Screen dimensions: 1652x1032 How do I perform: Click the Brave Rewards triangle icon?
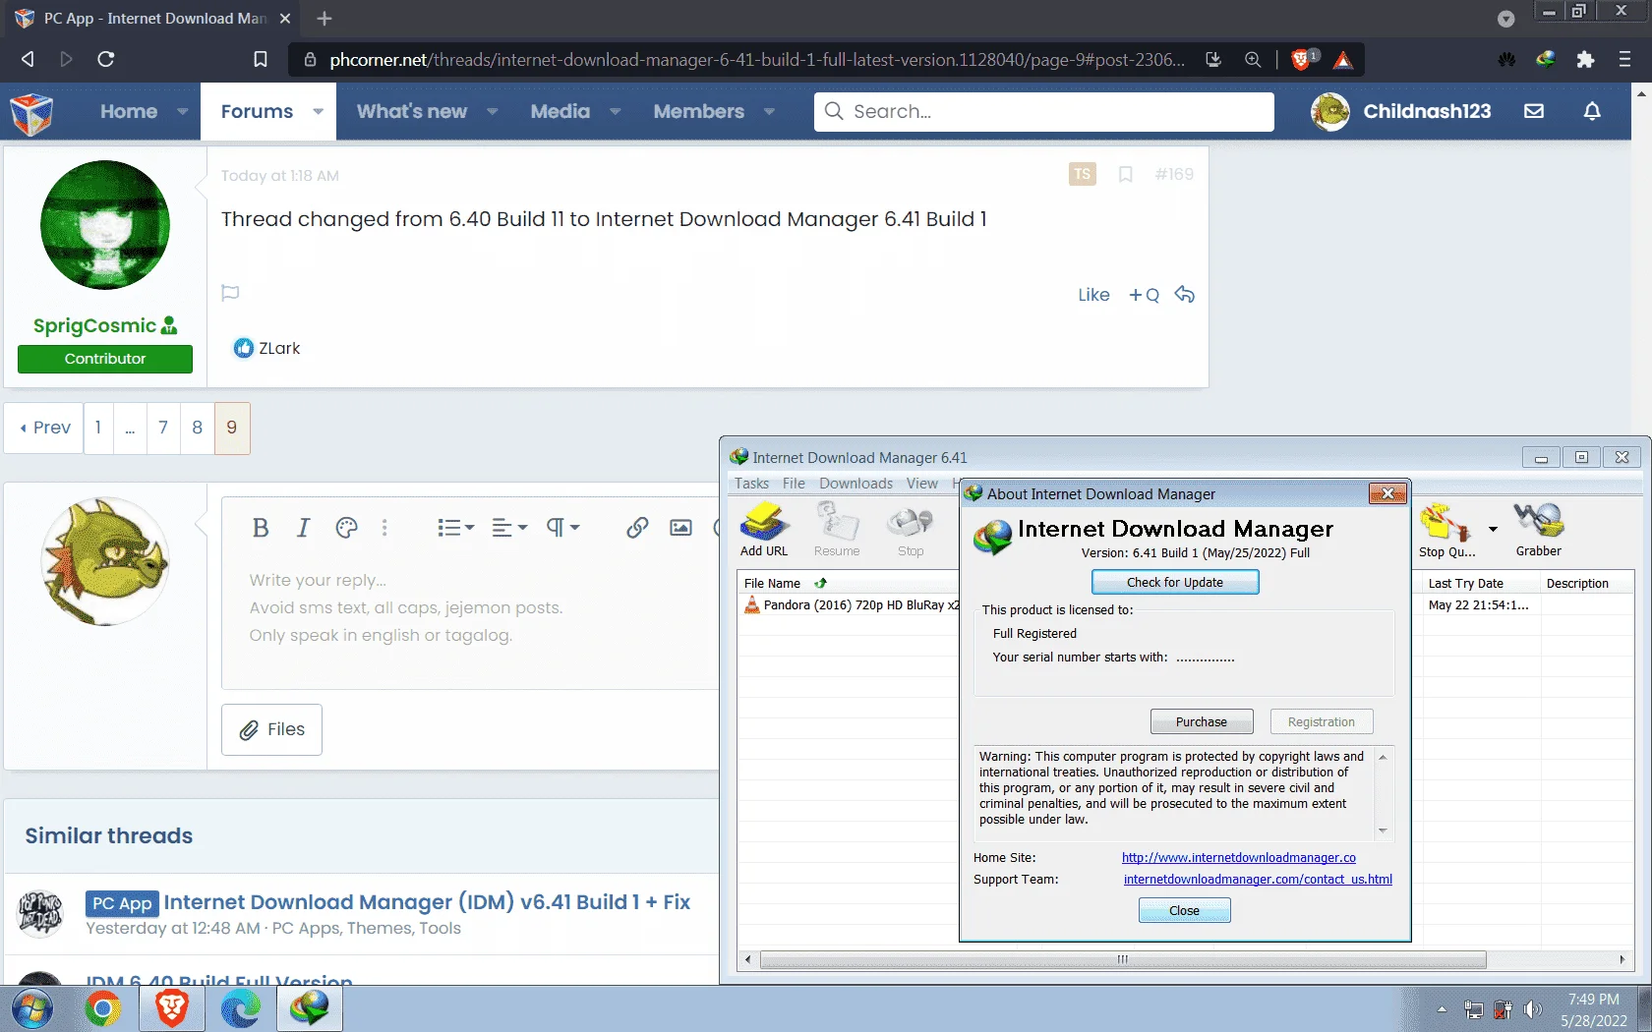click(1343, 60)
